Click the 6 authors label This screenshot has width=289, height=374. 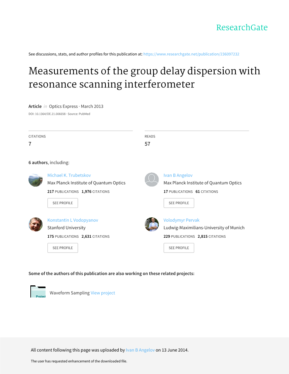click(x=38, y=162)
